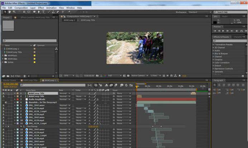Mute audio of the mp3 layer
The width and height of the screenshot is (248, 148).
tap(6, 102)
